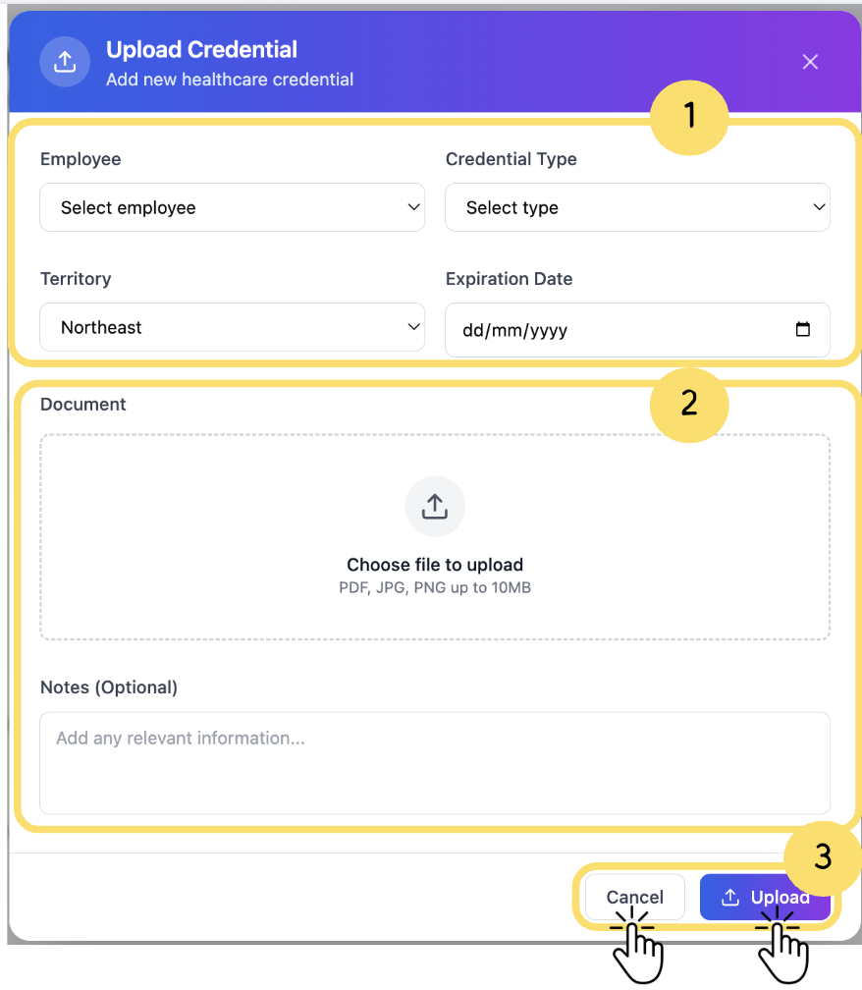Open the calendar picker icon
This screenshot has height=990, width=862.
pos(803,330)
